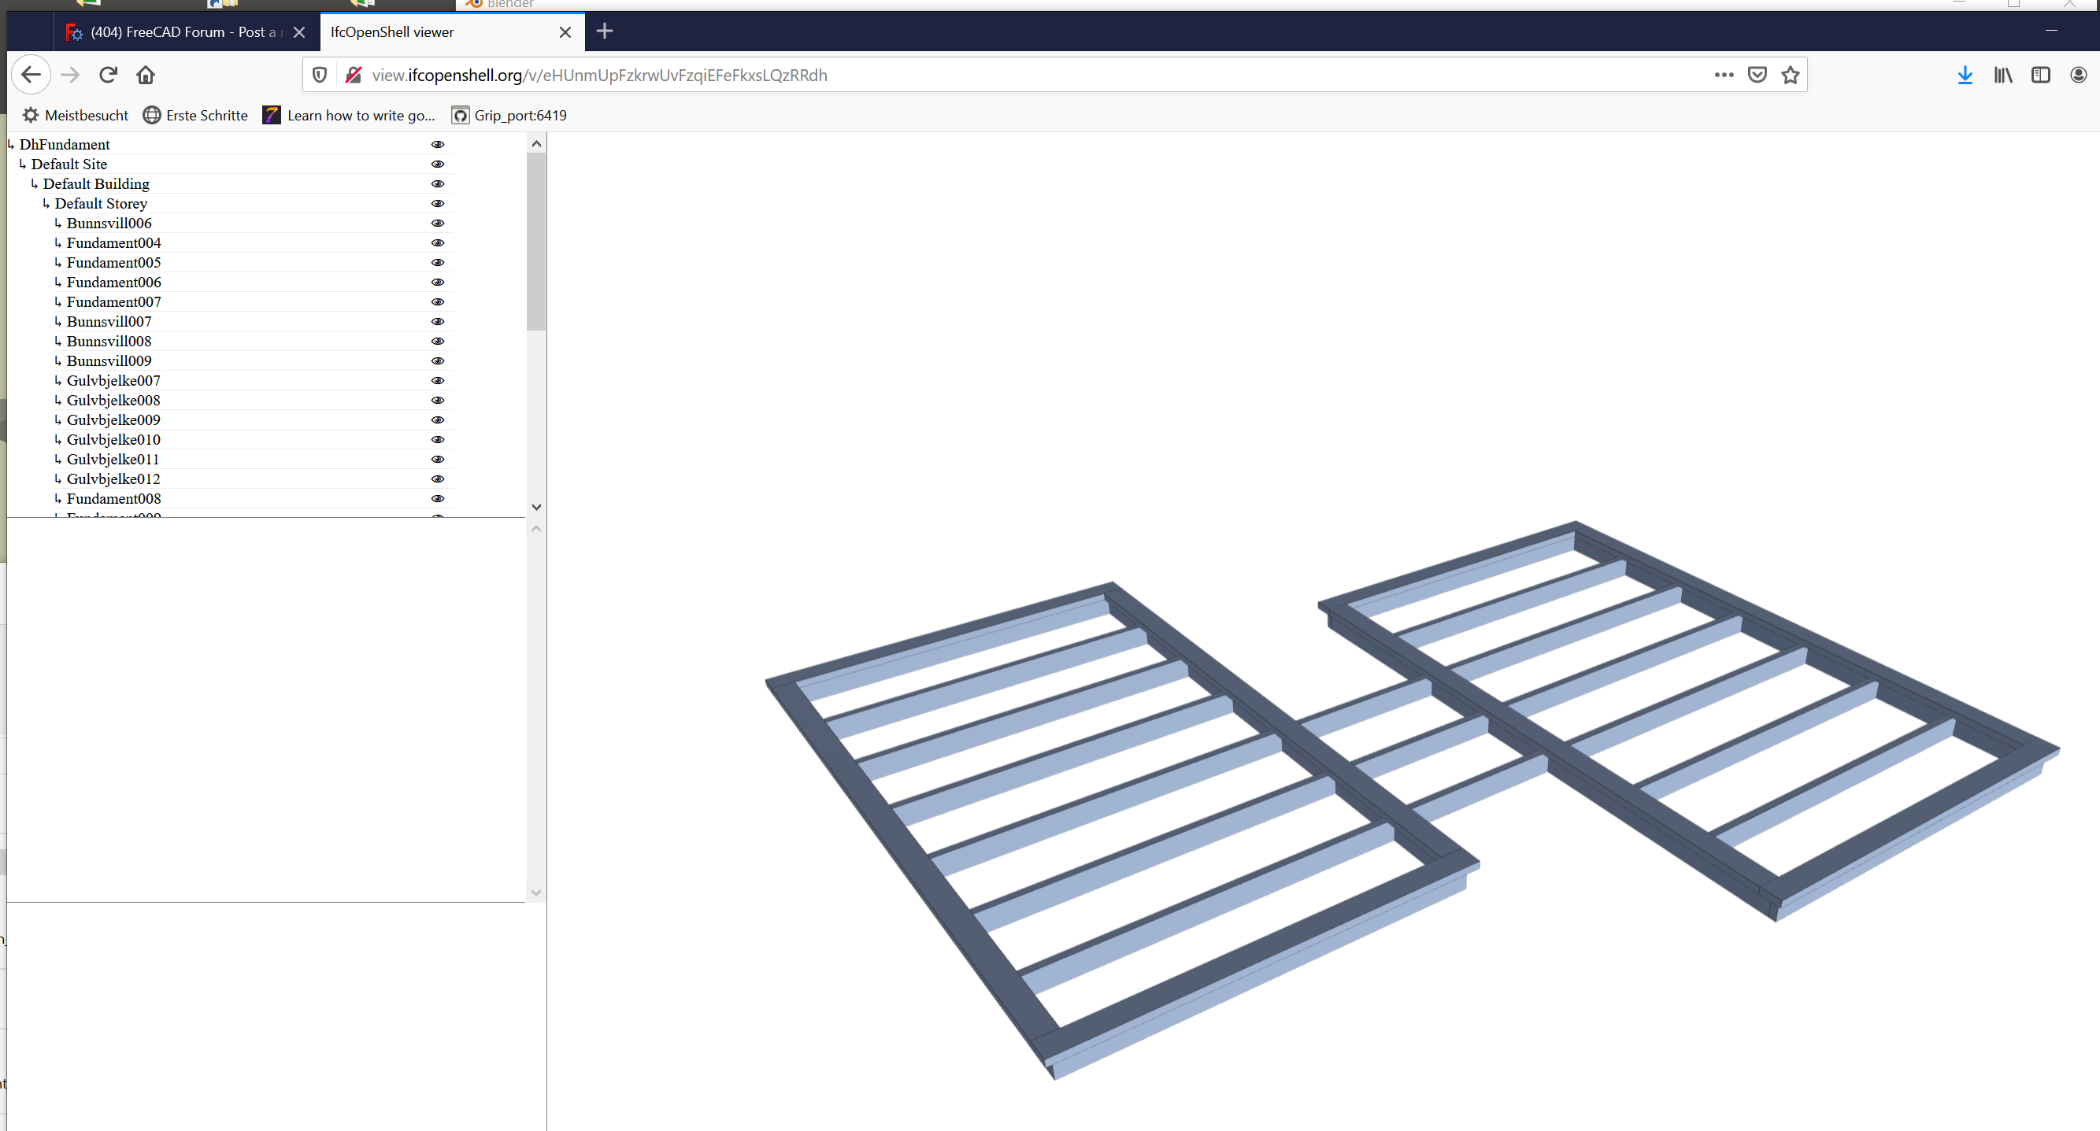Save page to Pocket icon

(1757, 75)
